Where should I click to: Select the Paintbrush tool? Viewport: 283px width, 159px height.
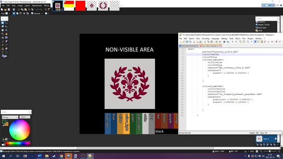point(3,41)
